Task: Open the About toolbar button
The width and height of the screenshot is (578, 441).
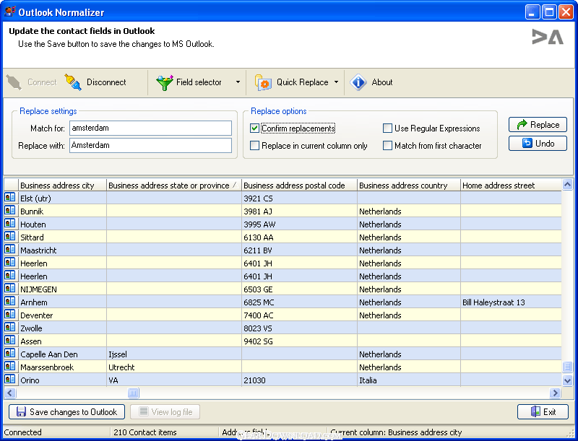Action: pyautogui.click(x=371, y=82)
